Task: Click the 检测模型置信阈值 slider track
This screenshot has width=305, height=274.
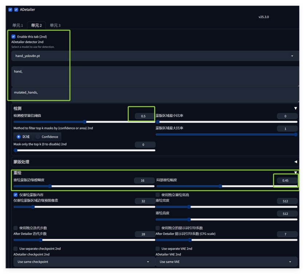Action: point(84,122)
